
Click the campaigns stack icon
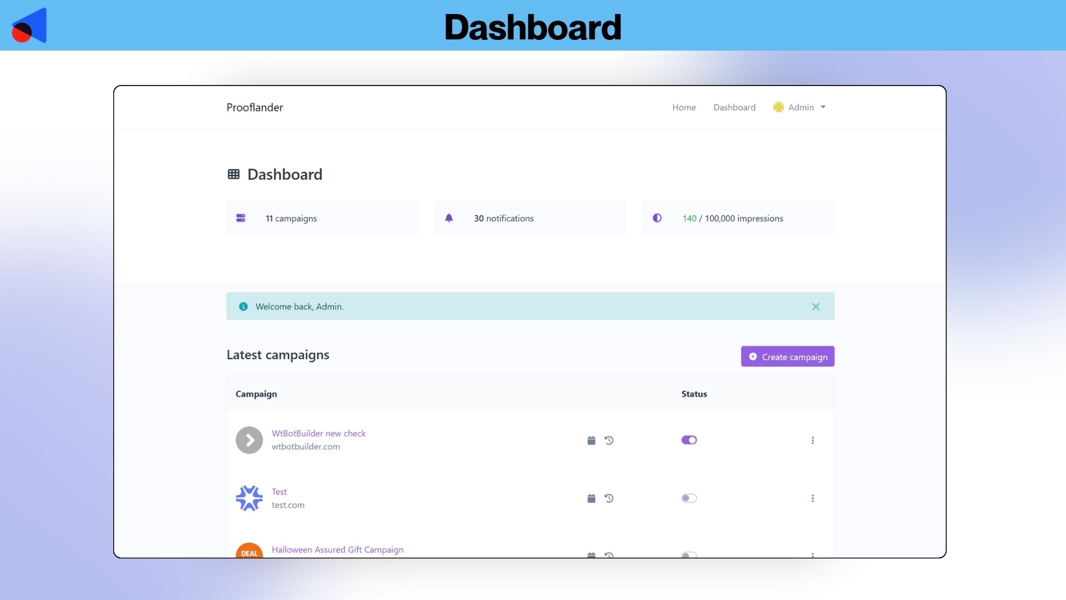click(241, 218)
